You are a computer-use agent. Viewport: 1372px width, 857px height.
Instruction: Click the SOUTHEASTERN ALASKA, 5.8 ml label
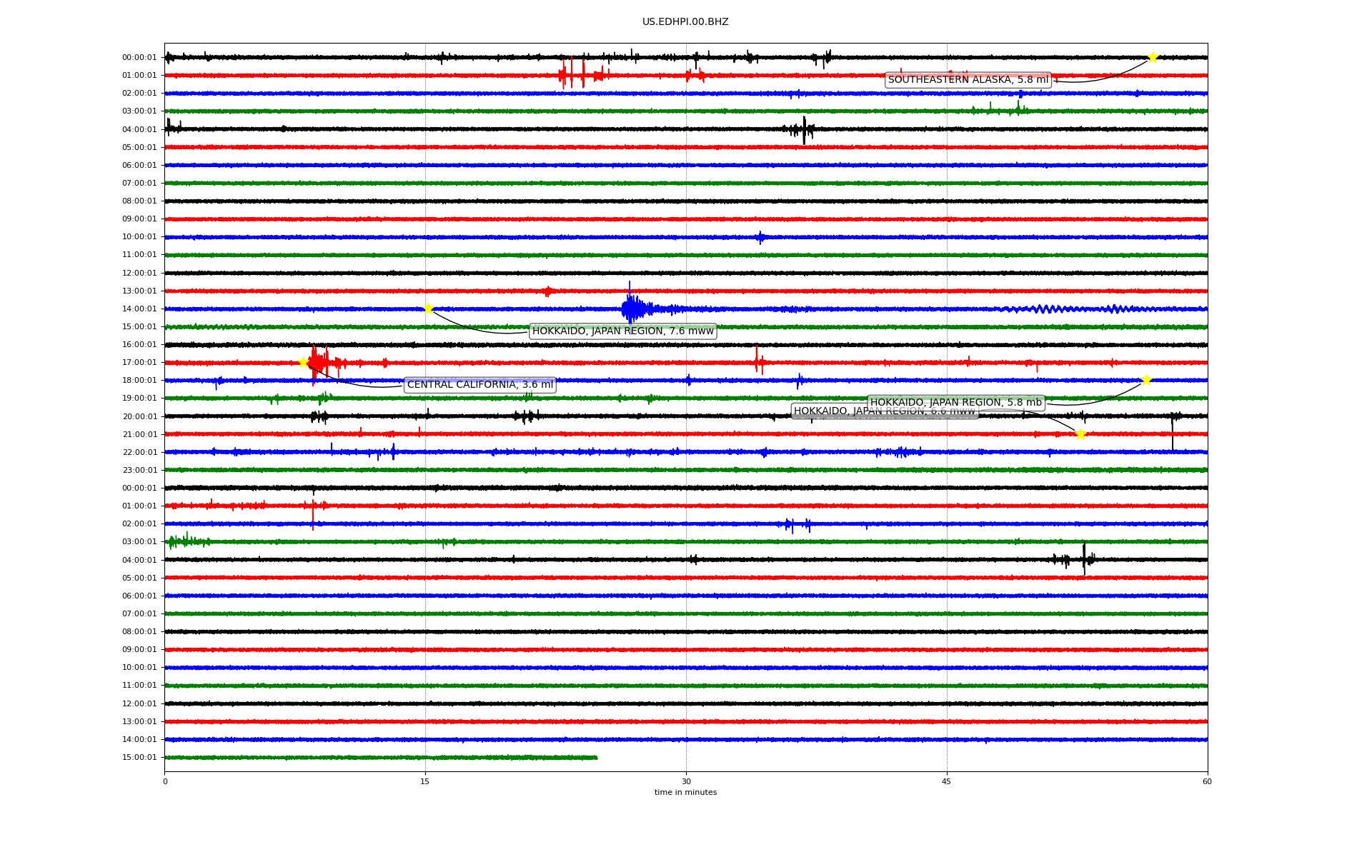click(968, 80)
